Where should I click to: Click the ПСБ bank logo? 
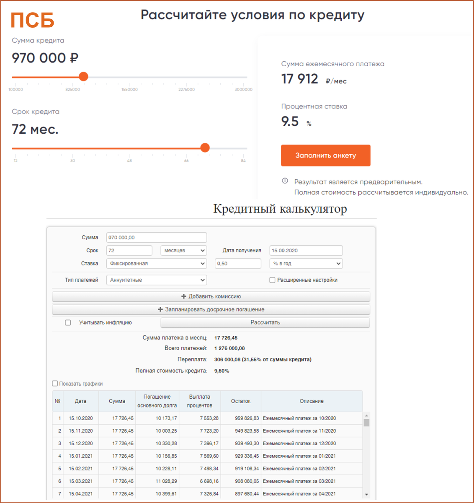pyautogui.click(x=33, y=20)
